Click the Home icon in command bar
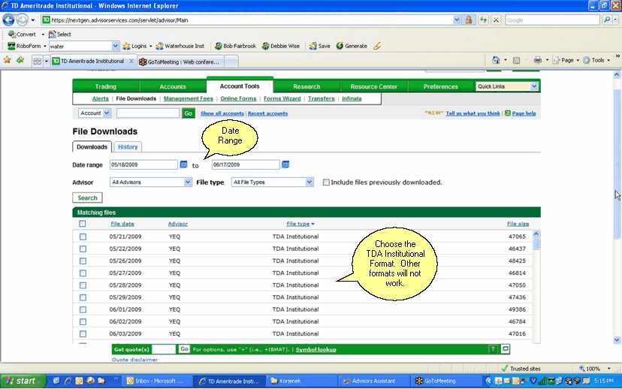Image resolution: width=622 pixels, height=389 pixels. coord(496,60)
